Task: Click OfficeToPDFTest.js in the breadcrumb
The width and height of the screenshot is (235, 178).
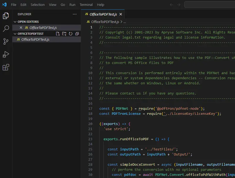Action: [105, 22]
